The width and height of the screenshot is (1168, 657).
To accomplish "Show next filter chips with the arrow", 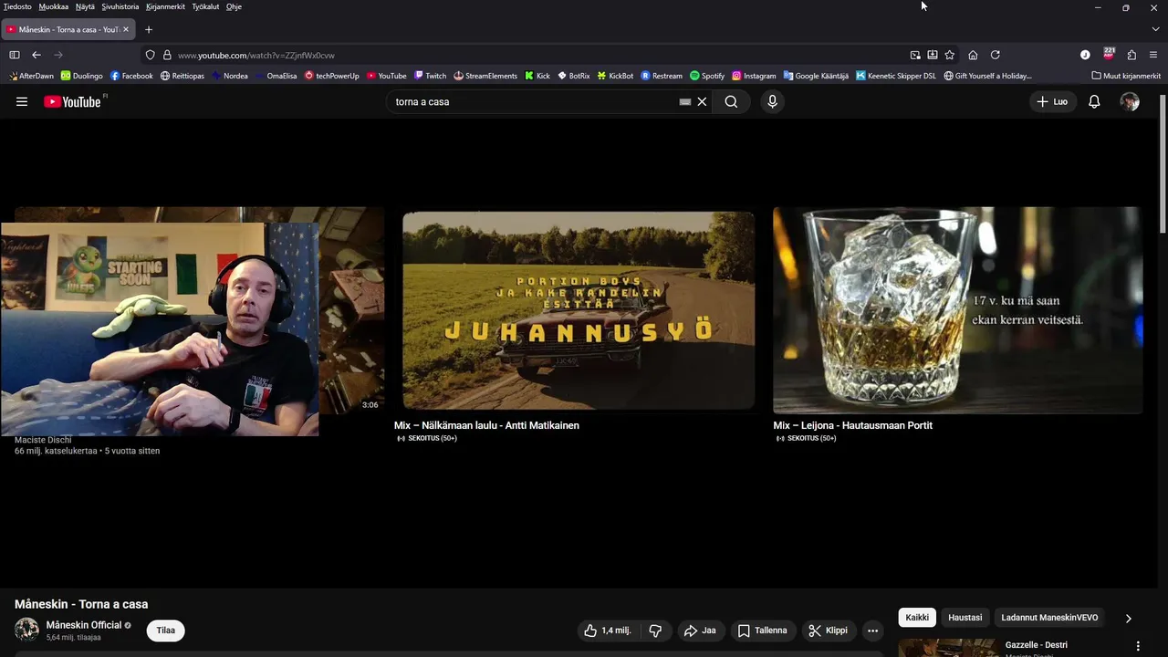I will 1128,618.
